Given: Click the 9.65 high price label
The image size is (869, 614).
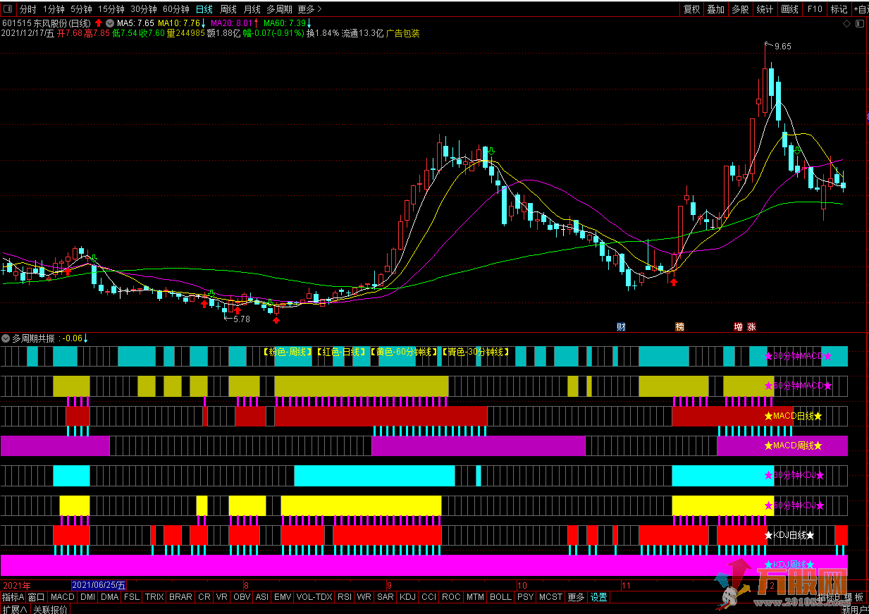Looking at the screenshot, I should tap(782, 47).
